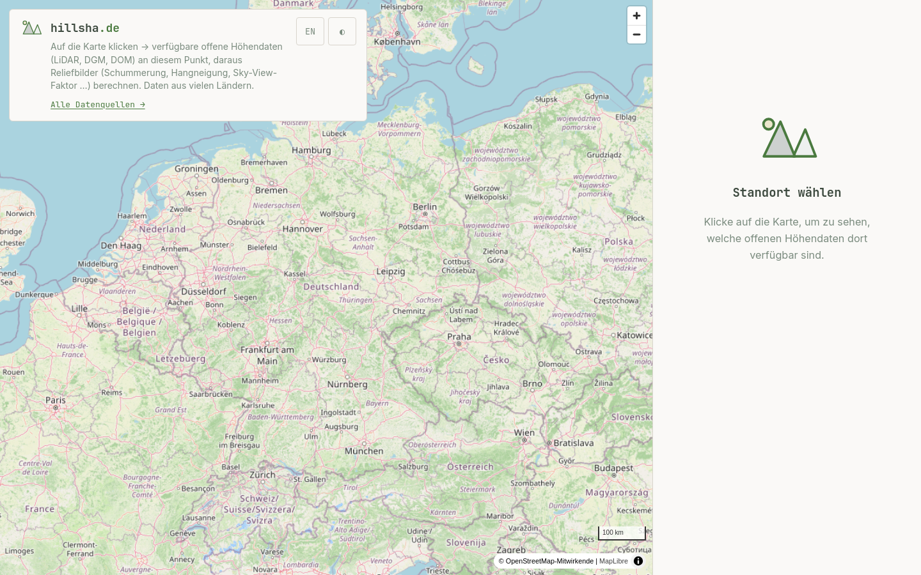Zoom out on the map

[x=636, y=34]
